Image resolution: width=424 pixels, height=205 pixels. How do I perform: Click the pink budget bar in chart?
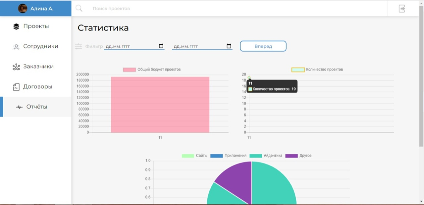[160, 105]
